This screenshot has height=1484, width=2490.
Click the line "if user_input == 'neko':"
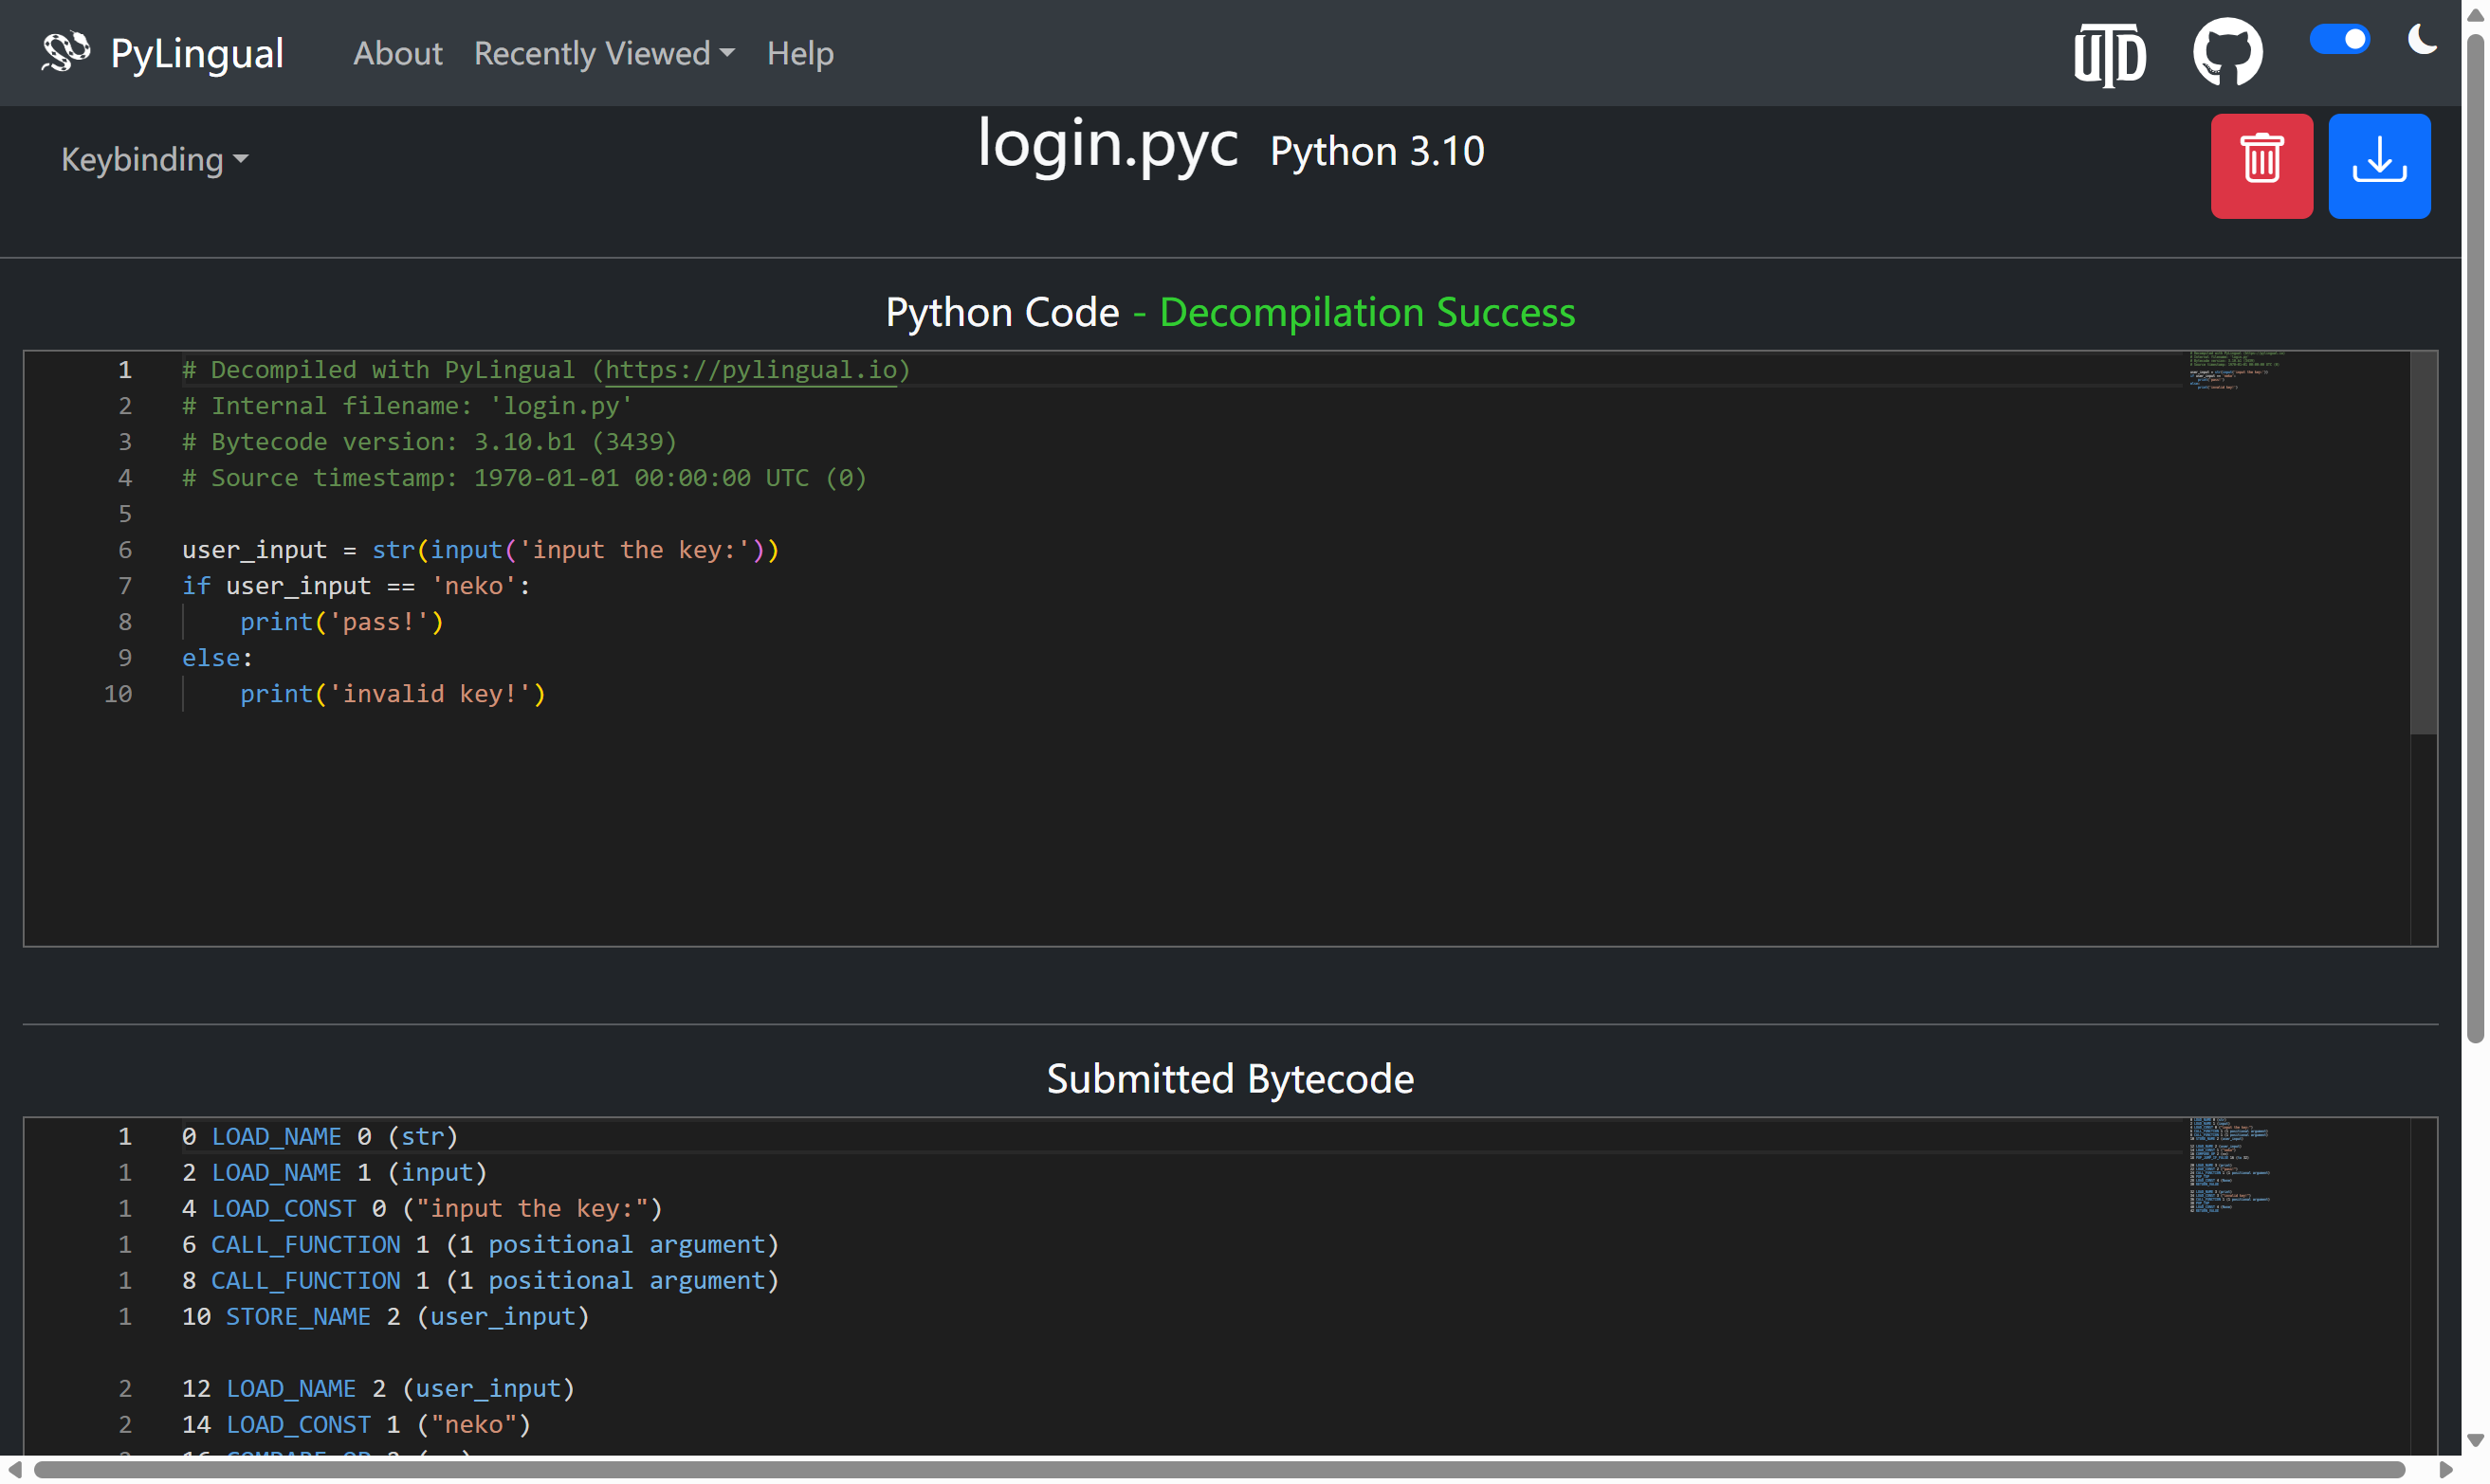[x=357, y=586]
